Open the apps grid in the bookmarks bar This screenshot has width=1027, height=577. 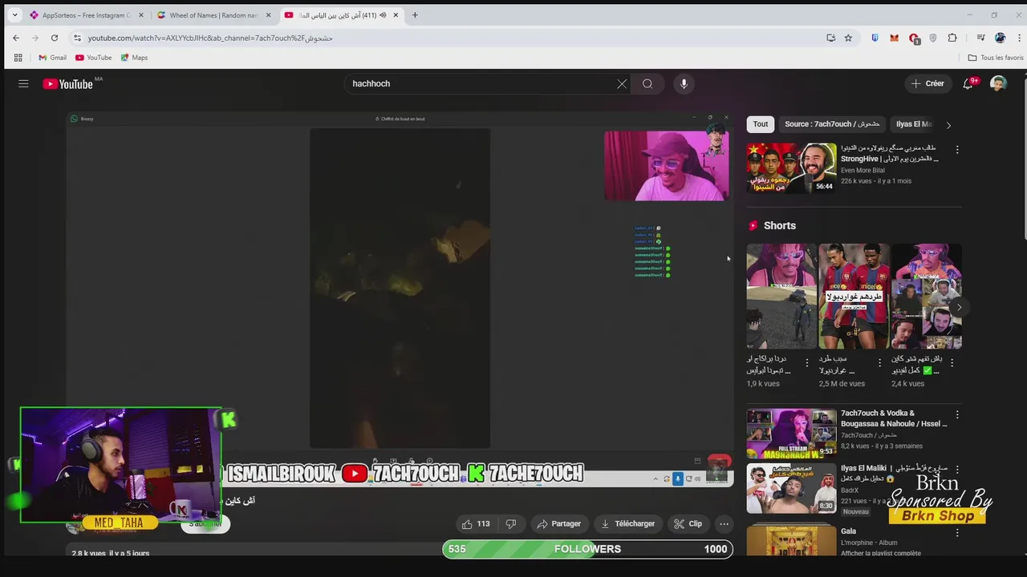18,58
